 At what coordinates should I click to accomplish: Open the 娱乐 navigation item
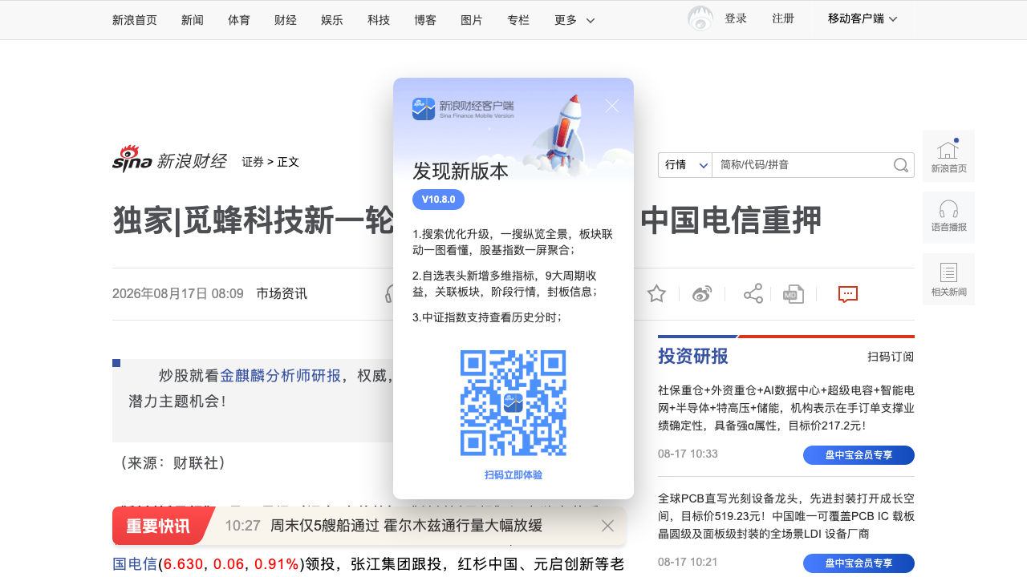pyautogui.click(x=332, y=20)
